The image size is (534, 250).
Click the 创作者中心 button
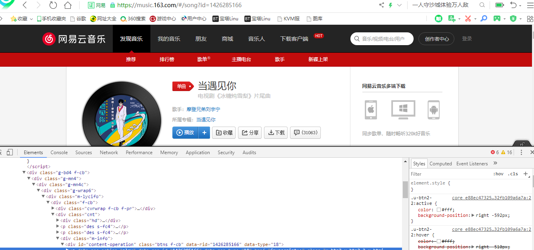pyautogui.click(x=436, y=39)
